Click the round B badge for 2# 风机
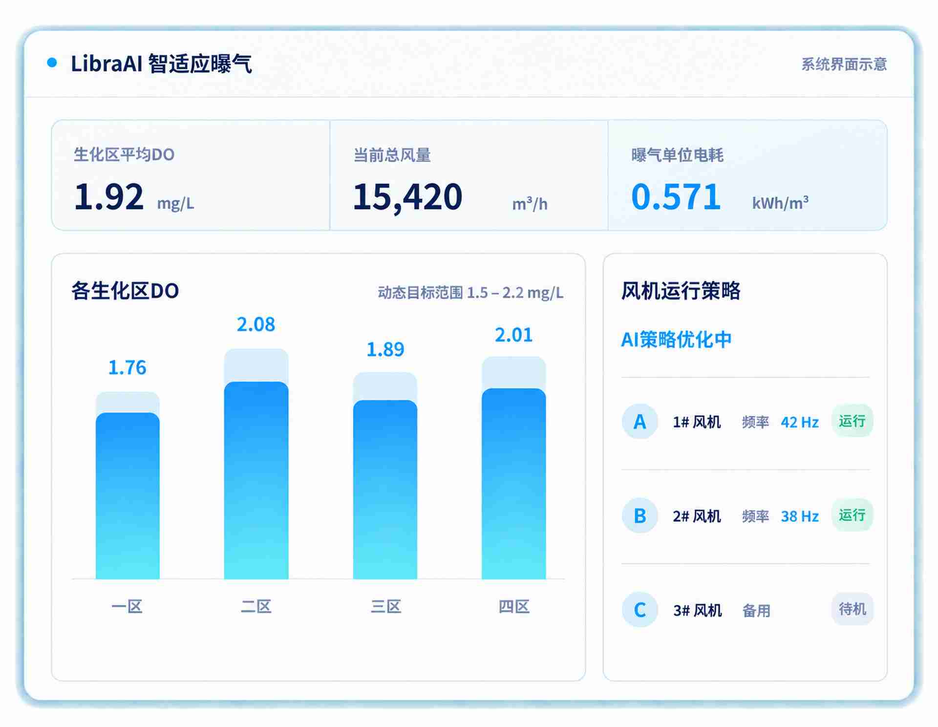Image resolution: width=938 pixels, height=727 pixels. [640, 515]
